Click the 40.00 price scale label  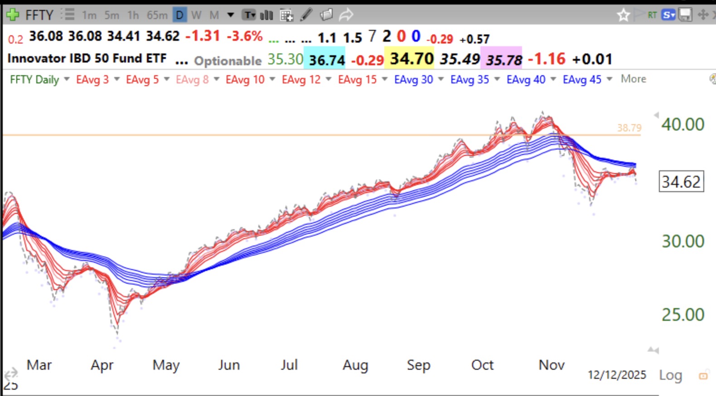click(683, 124)
